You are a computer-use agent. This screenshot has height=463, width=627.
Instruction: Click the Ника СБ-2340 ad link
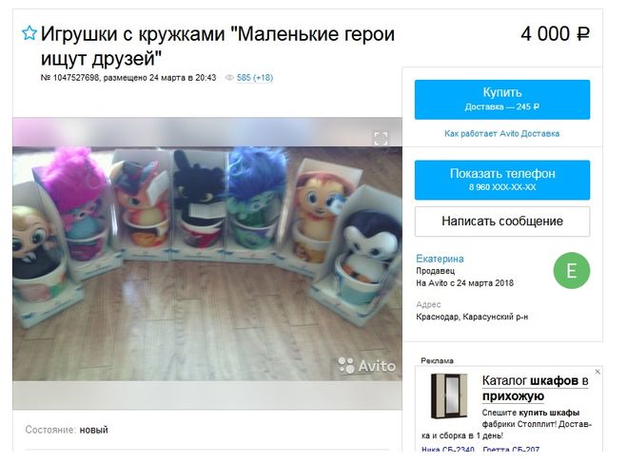(448, 450)
